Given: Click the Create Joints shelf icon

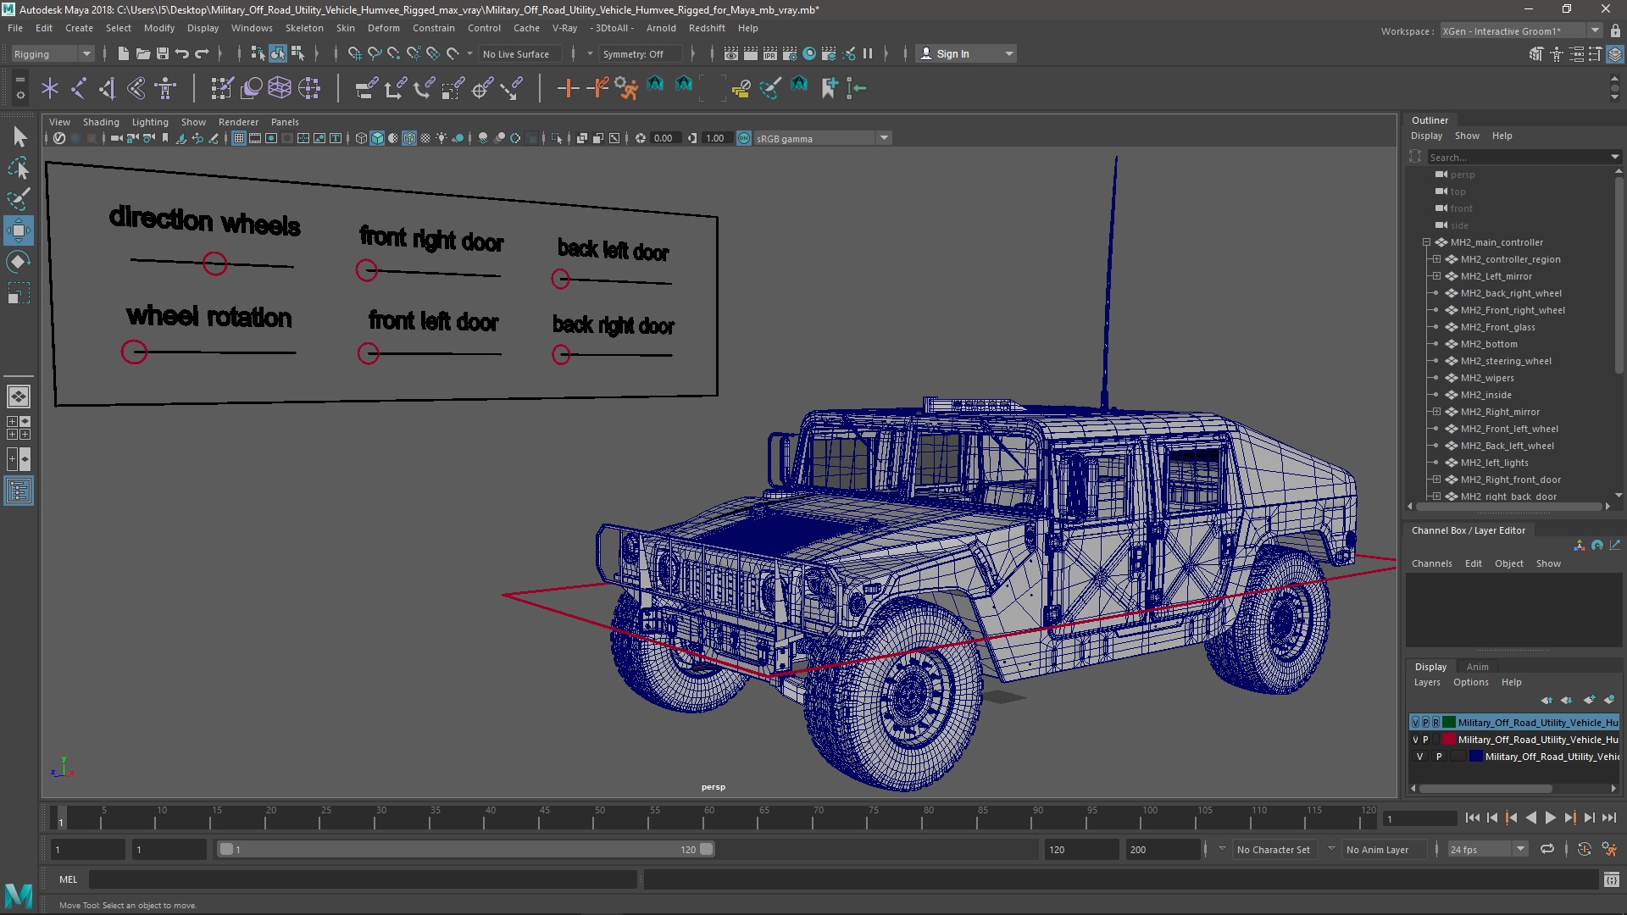Looking at the screenshot, I should tap(79, 88).
